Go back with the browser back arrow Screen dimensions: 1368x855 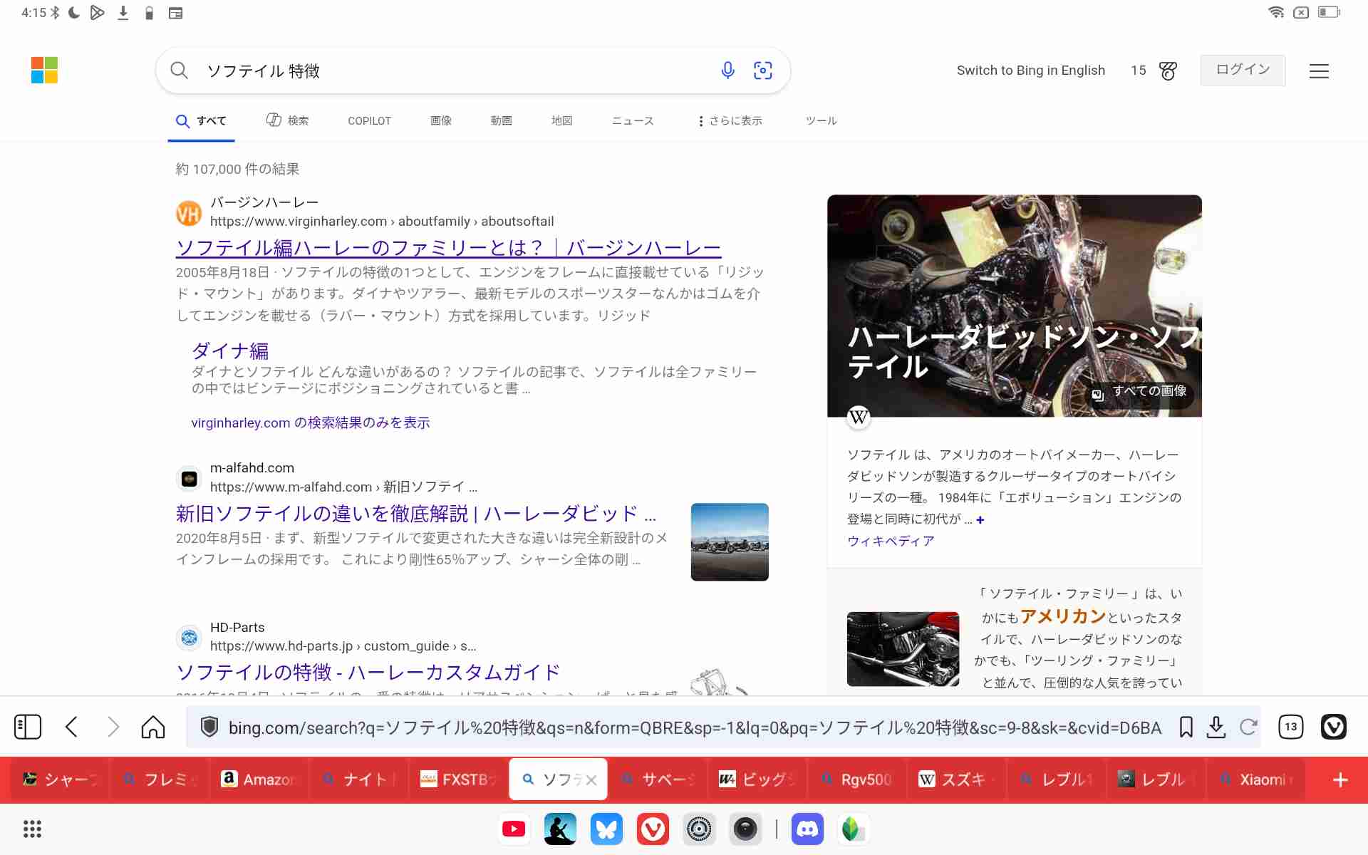71,727
